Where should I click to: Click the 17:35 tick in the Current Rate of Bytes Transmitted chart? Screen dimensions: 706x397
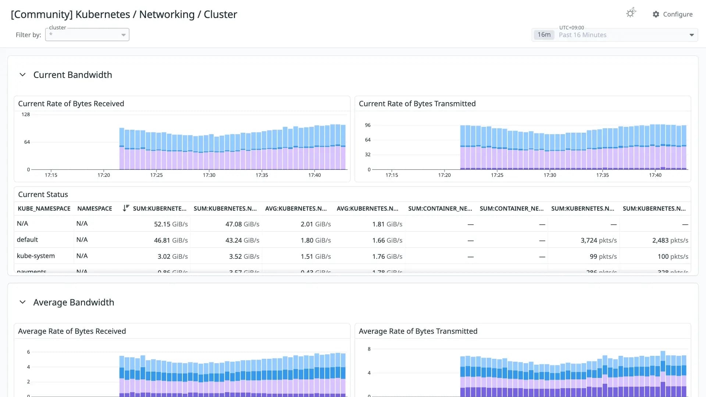[602, 175]
